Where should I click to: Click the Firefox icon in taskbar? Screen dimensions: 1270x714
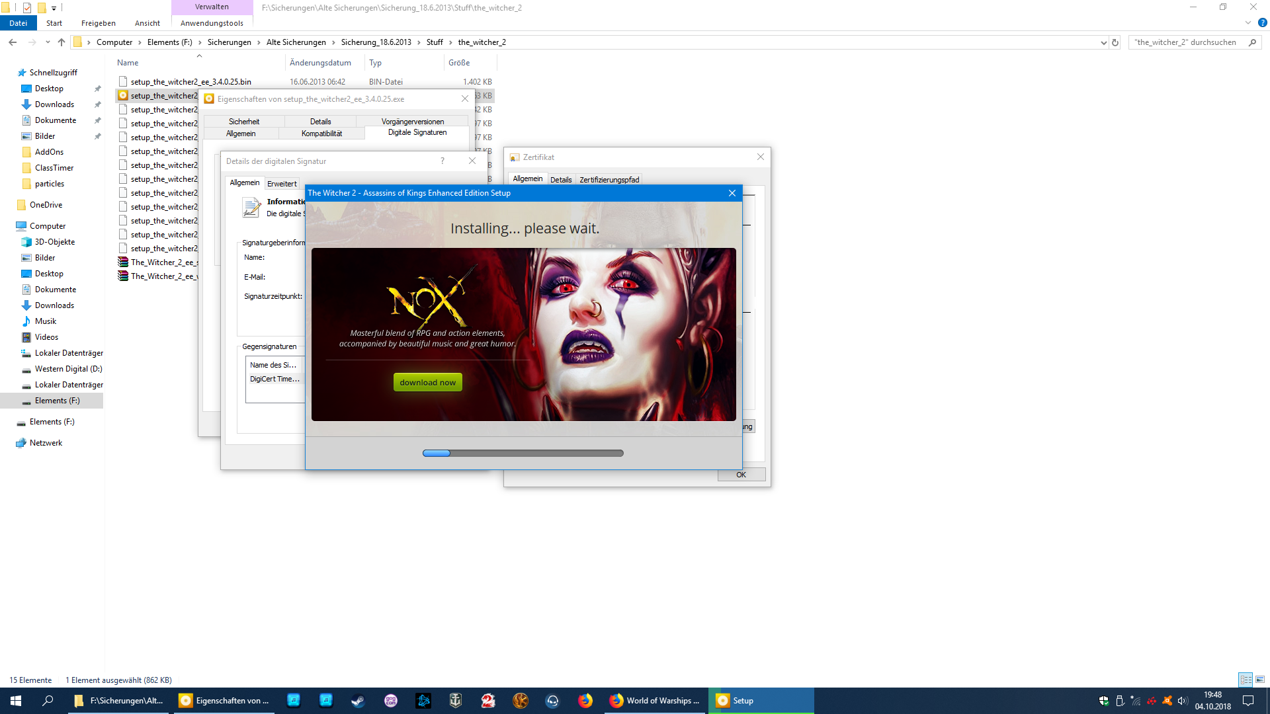(x=585, y=701)
